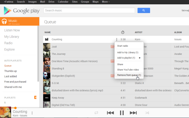The height and width of the screenshot is (118, 189).
Task: Open +Fatima in the top bar
Action: pos(8,2)
